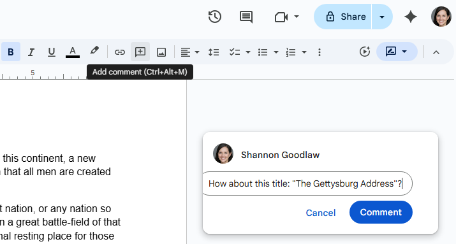Click the comment text input field
This screenshot has width=456, height=244.
click(x=307, y=183)
